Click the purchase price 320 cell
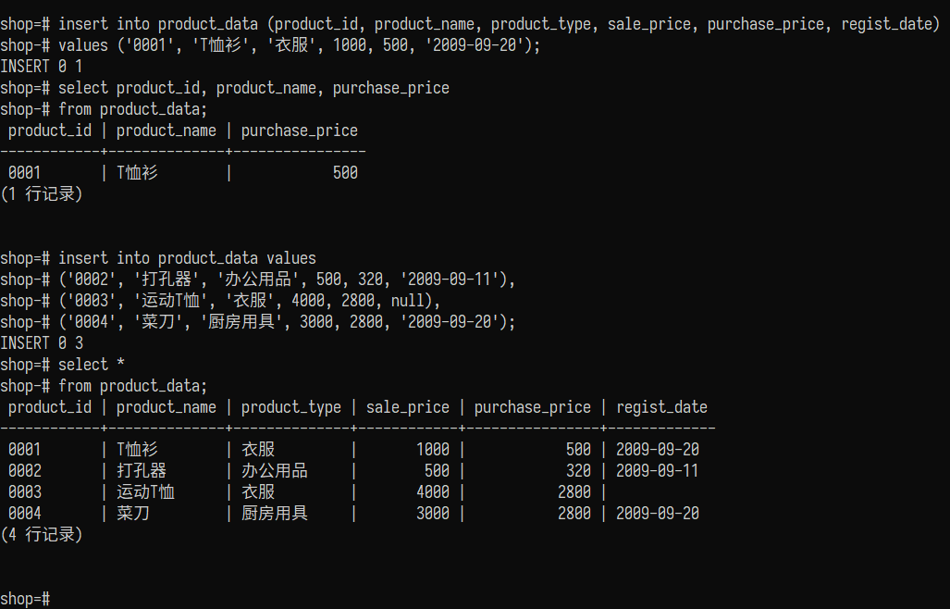 pyautogui.click(x=578, y=471)
